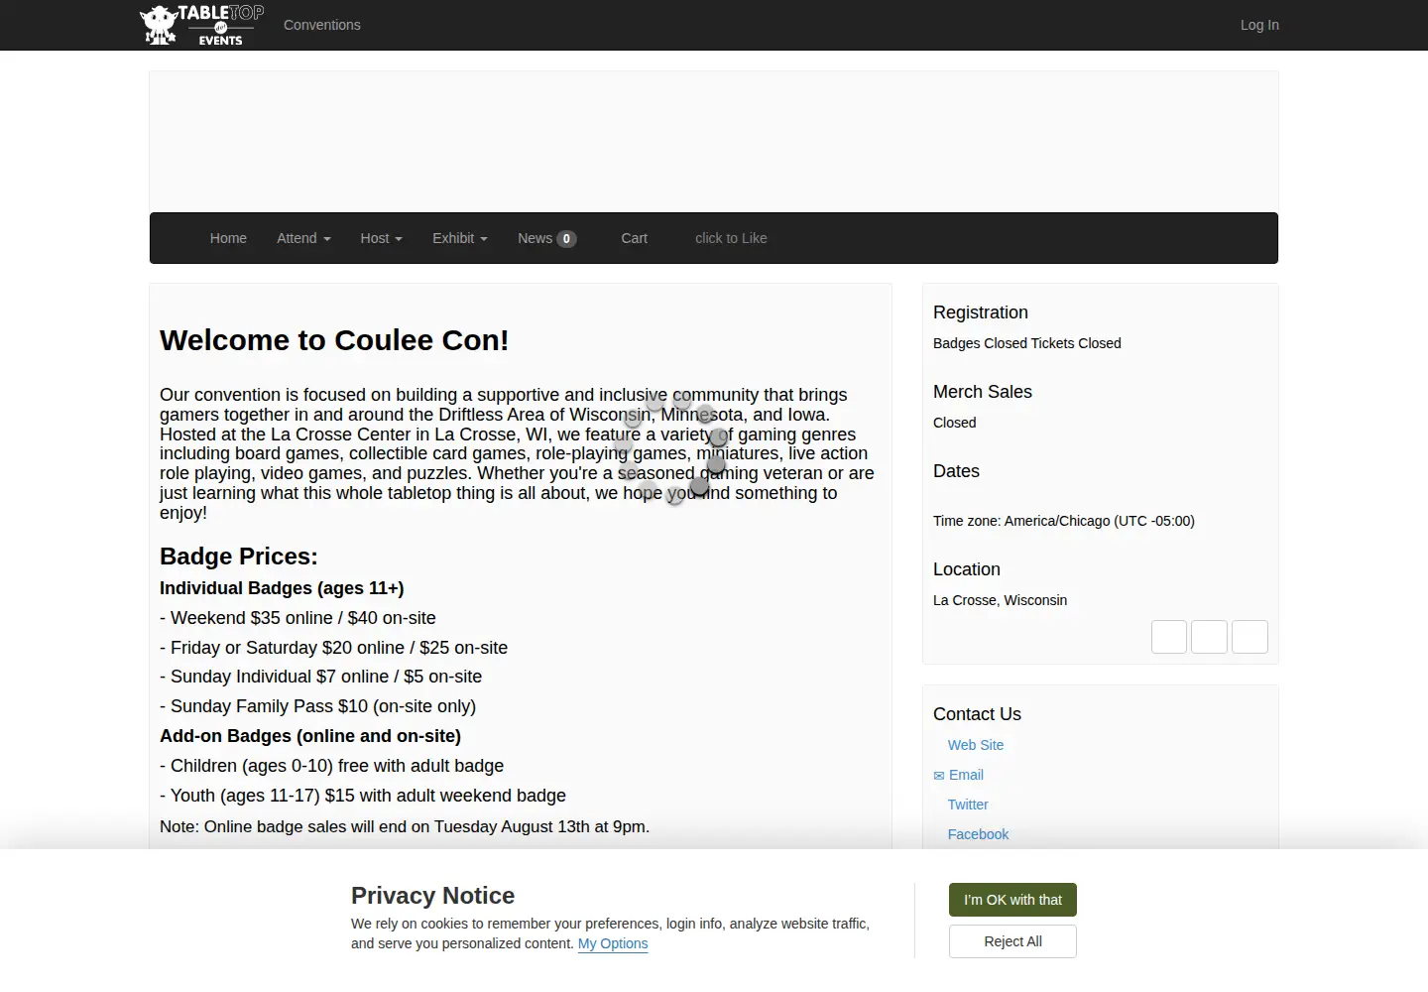Image resolution: width=1428 pixels, height=992 pixels.
Task: Click the note about online badge sales ending
Action: (405, 826)
